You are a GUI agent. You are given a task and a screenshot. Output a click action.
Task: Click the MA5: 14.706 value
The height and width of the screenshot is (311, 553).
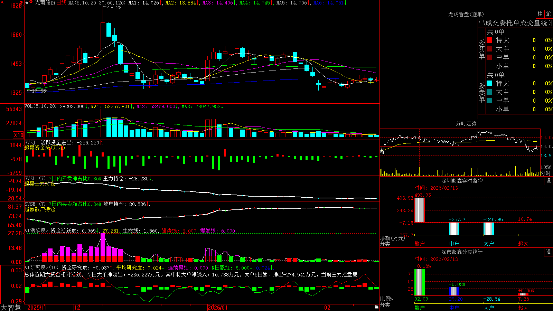click(293, 3)
